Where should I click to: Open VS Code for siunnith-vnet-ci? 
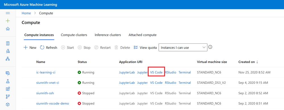point(156,83)
